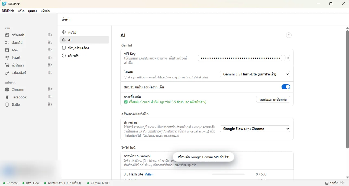The height and width of the screenshot is (186, 349).
Task: Open the มุมมอง menu
Action: coord(33,11)
